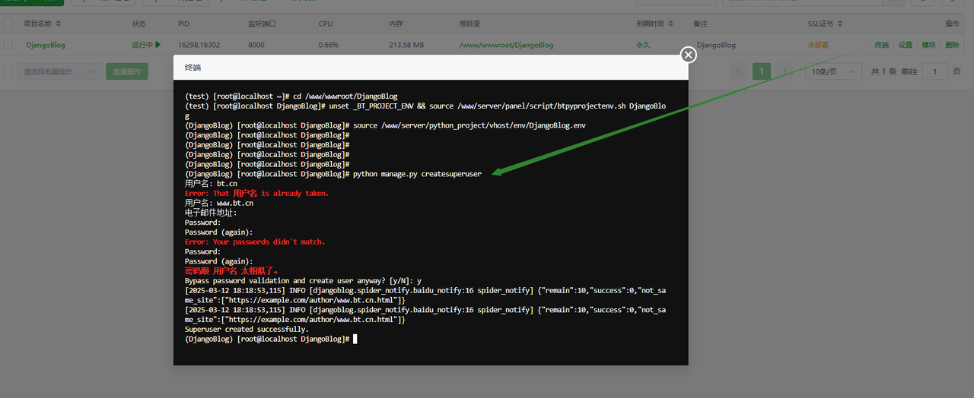974x398 pixels.
Task: Sort projects by 项目名称 column arrows
Action: click(x=59, y=24)
